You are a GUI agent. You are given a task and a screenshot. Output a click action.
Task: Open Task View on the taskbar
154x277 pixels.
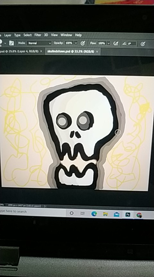click(x=82, y=214)
